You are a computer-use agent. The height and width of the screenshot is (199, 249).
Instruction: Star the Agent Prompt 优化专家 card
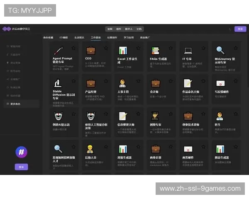coord(73,48)
